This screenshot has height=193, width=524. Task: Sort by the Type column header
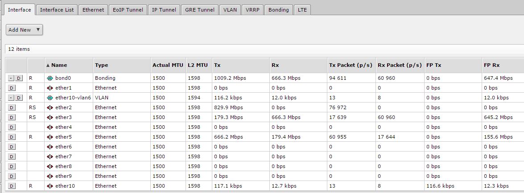[101, 65]
